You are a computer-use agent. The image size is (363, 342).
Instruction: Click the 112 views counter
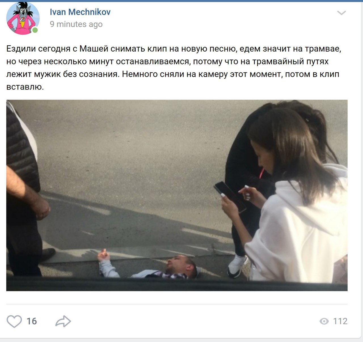click(340, 321)
